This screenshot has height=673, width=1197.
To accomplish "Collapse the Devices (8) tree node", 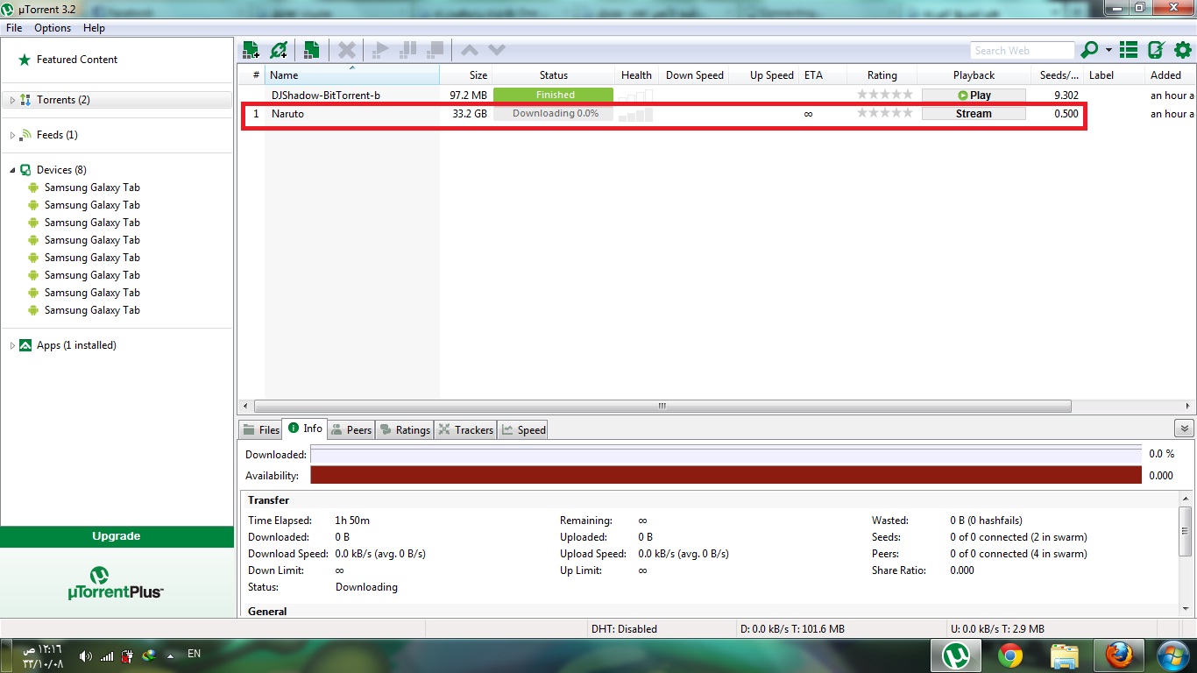I will point(12,170).
